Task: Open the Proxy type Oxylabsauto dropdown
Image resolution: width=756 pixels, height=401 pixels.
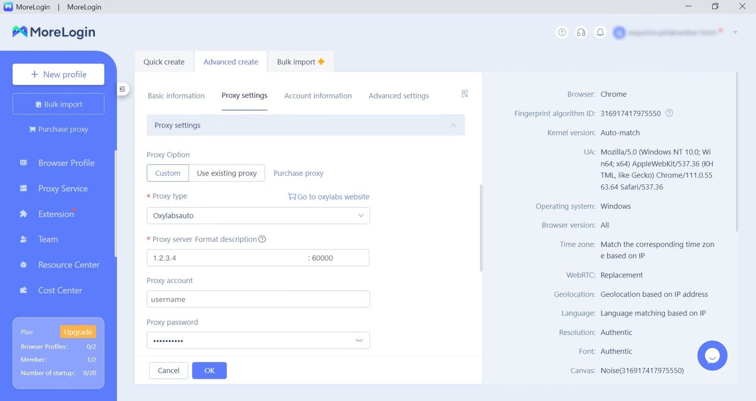Action: pos(258,216)
